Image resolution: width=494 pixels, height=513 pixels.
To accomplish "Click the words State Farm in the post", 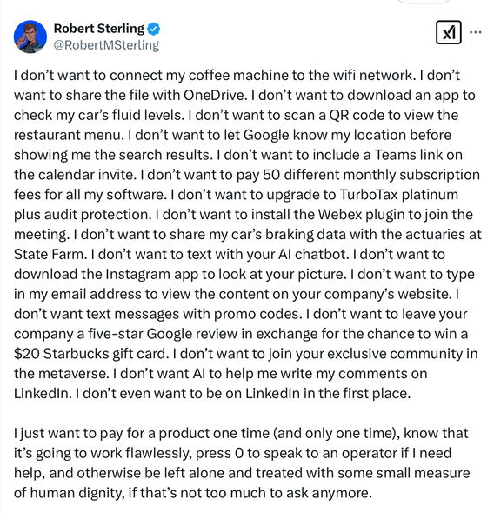I will click(x=50, y=255).
